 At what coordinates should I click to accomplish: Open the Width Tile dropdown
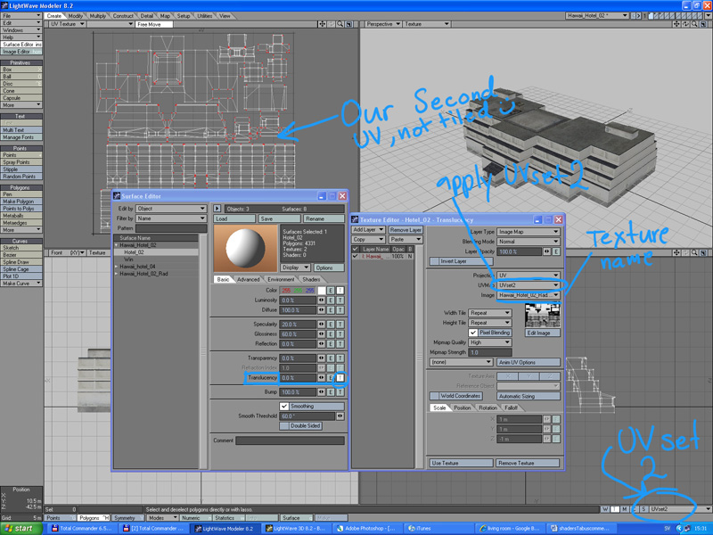[490, 313]
